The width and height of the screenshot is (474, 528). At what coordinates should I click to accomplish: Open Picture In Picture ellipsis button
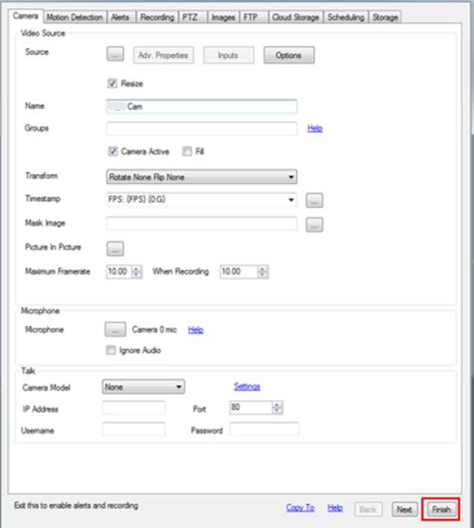(x=114, y=248)
